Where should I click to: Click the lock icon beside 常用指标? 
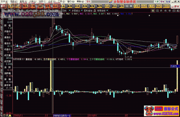(x=95, y=10)
